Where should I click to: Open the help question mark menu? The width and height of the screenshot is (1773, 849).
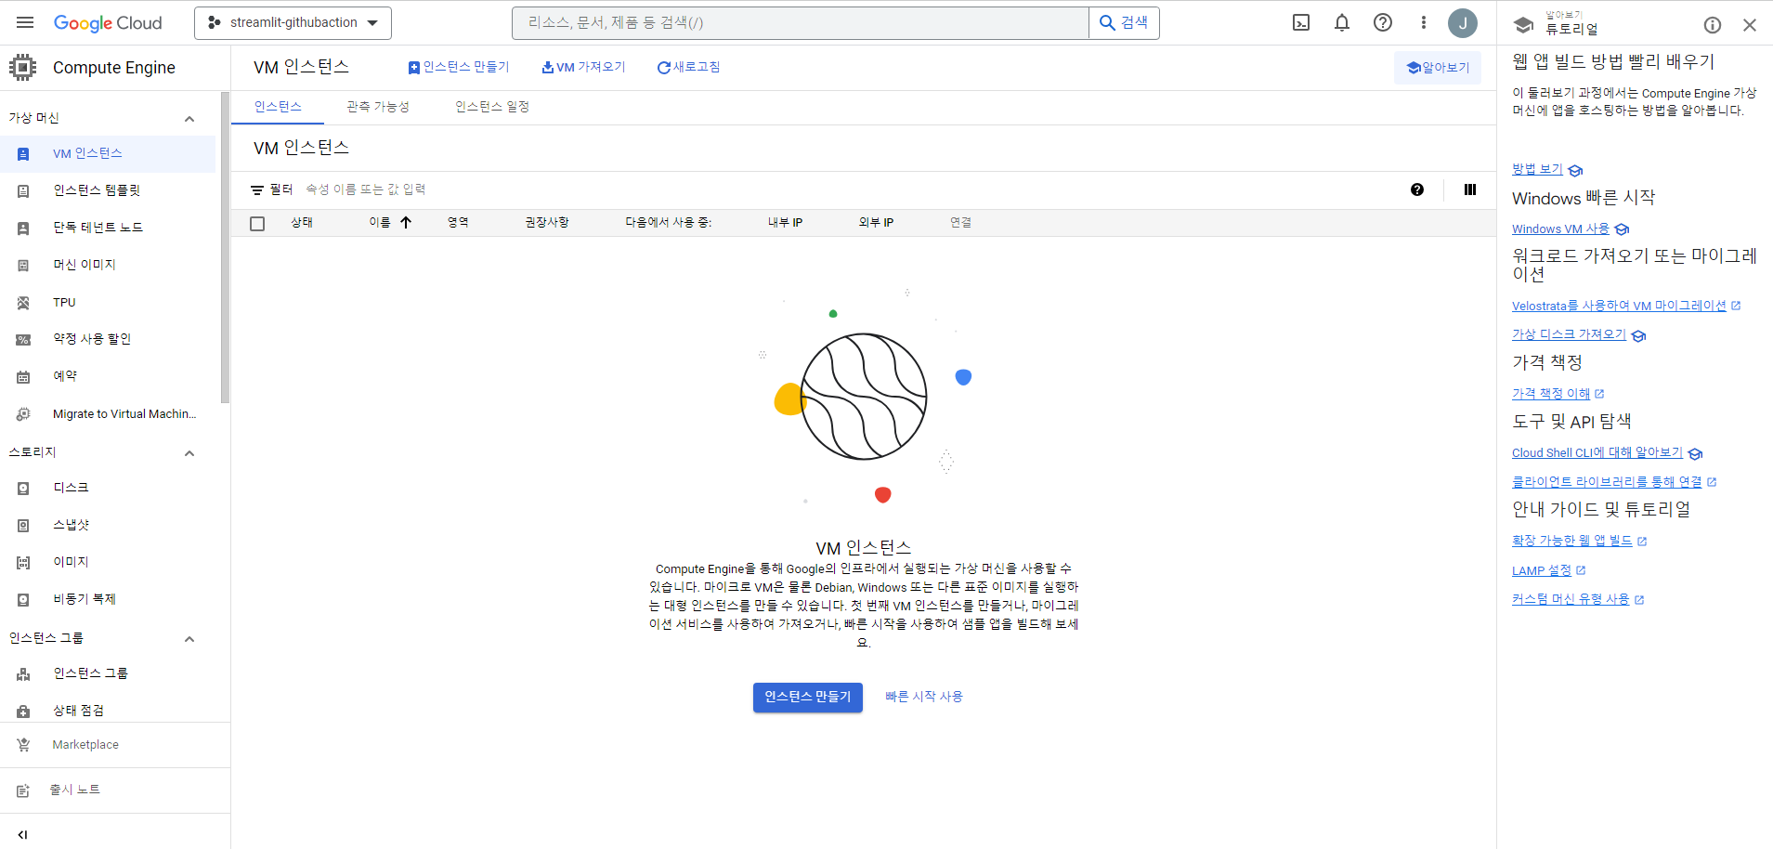tap(1383, 22)
